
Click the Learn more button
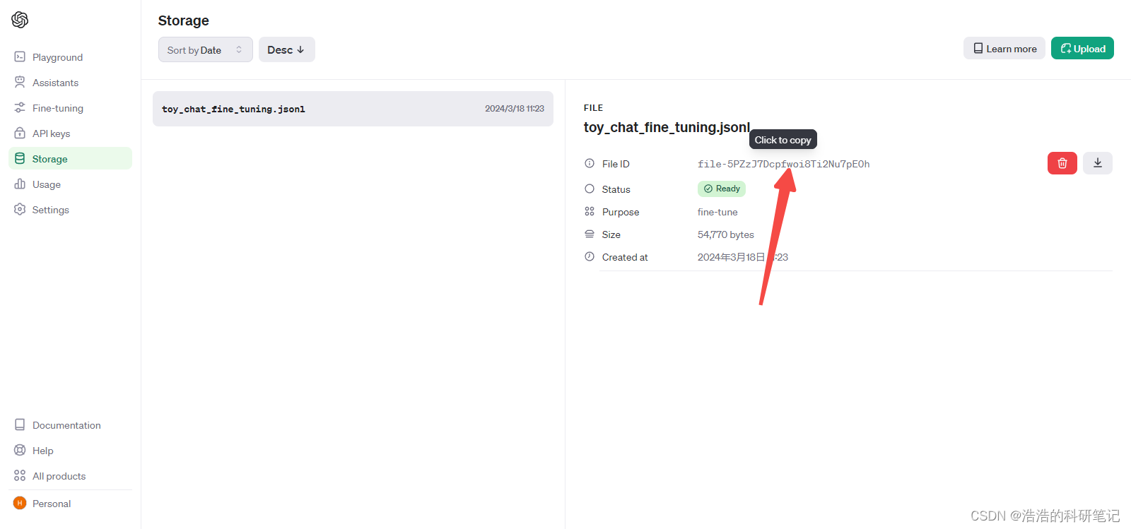pyautogui.click(x=1004, y=48)
